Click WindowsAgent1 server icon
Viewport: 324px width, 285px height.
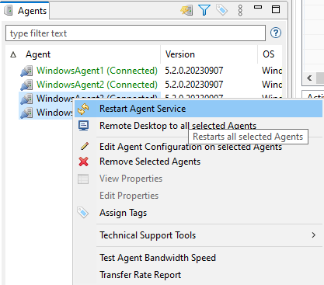coord(26,71)
